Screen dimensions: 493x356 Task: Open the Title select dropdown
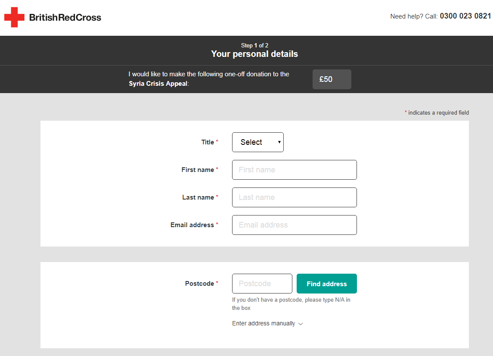pyautogui.click(x=258, y=142)
